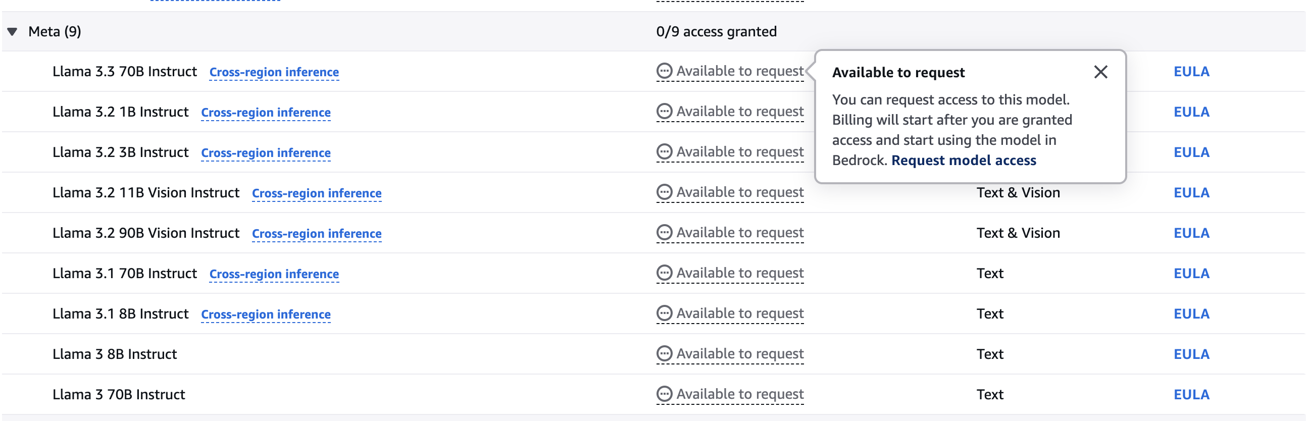The height and width of the screenshot is (421, 1309).
Task: Click status icon for Llama 3.2 90B Vision Instruct
Action: click(664, 233)
